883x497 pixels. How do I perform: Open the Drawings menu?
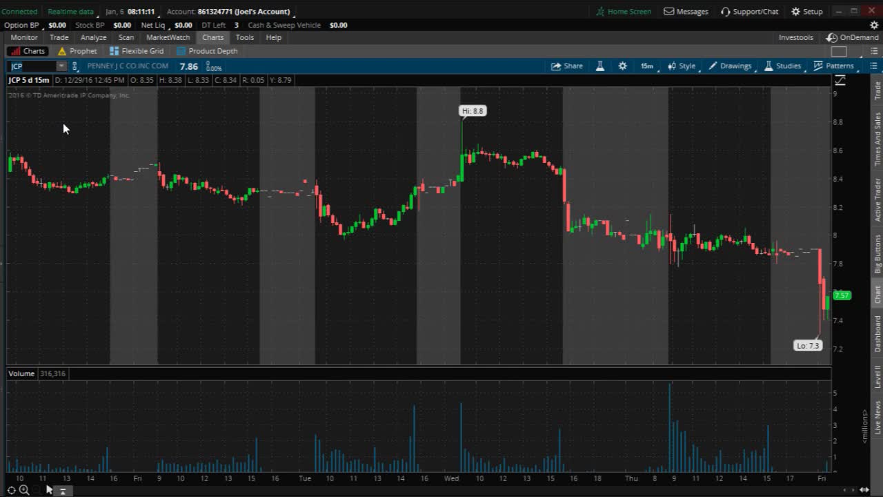pyautogui.click(x=730, y=66)
